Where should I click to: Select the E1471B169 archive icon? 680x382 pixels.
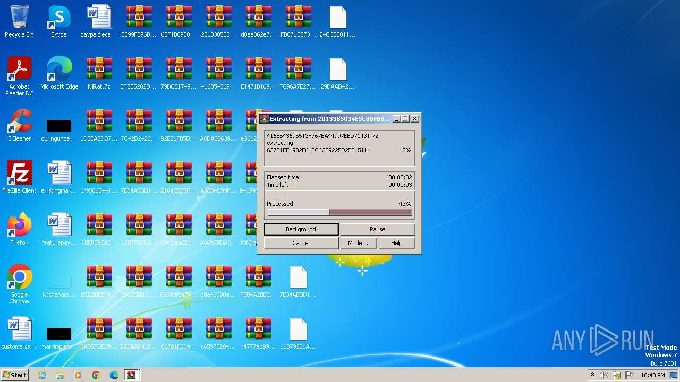pos(258,73)
